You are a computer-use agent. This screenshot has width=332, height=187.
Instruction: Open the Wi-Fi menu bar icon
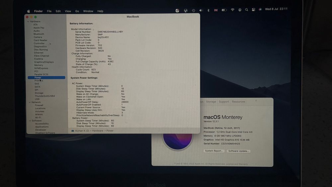coord(232,10)
